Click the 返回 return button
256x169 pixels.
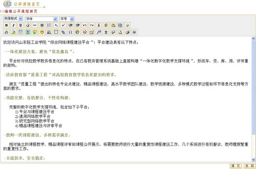pos(249,166)
